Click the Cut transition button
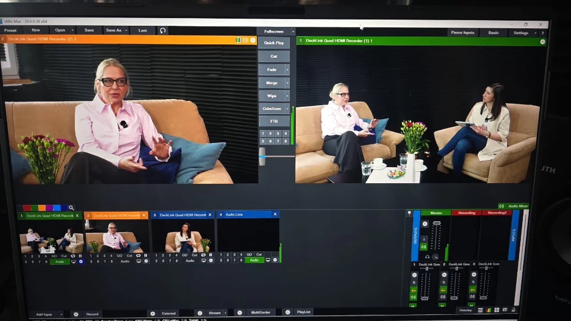This screenshot has height=321, width=571. click(x=274, y=56)
